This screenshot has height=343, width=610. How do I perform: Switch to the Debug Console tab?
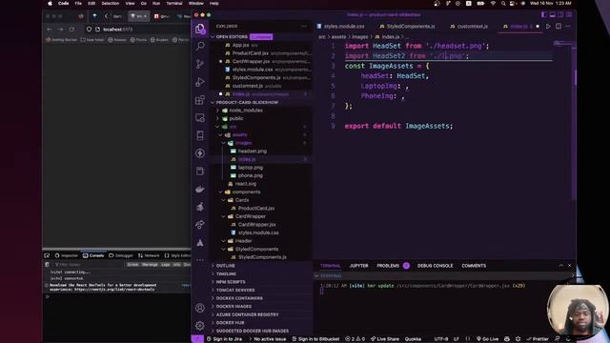pyautogui.click(x=435, y=266)
